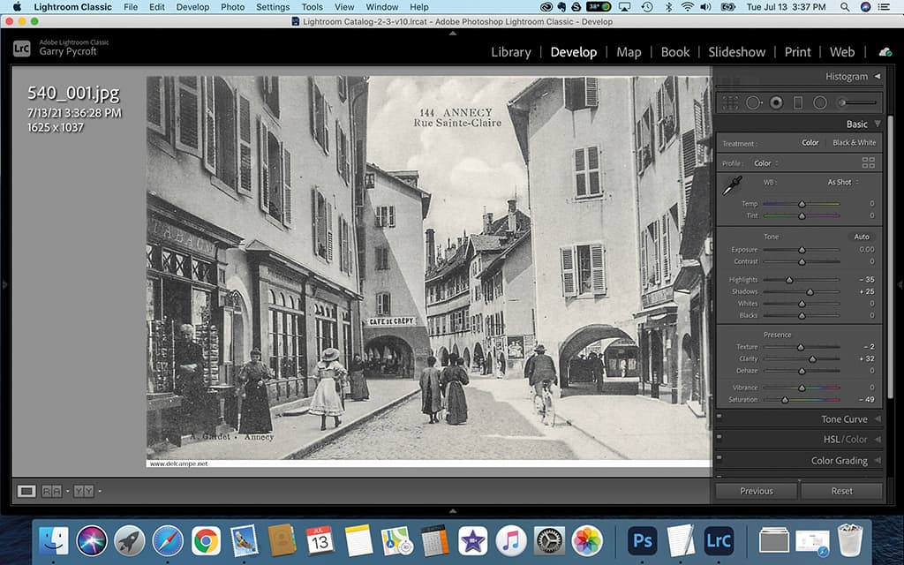The width and height of the screenshot is (904, 565).
Task: Expand the HSL / Color panel
Action: coord(878,440)
